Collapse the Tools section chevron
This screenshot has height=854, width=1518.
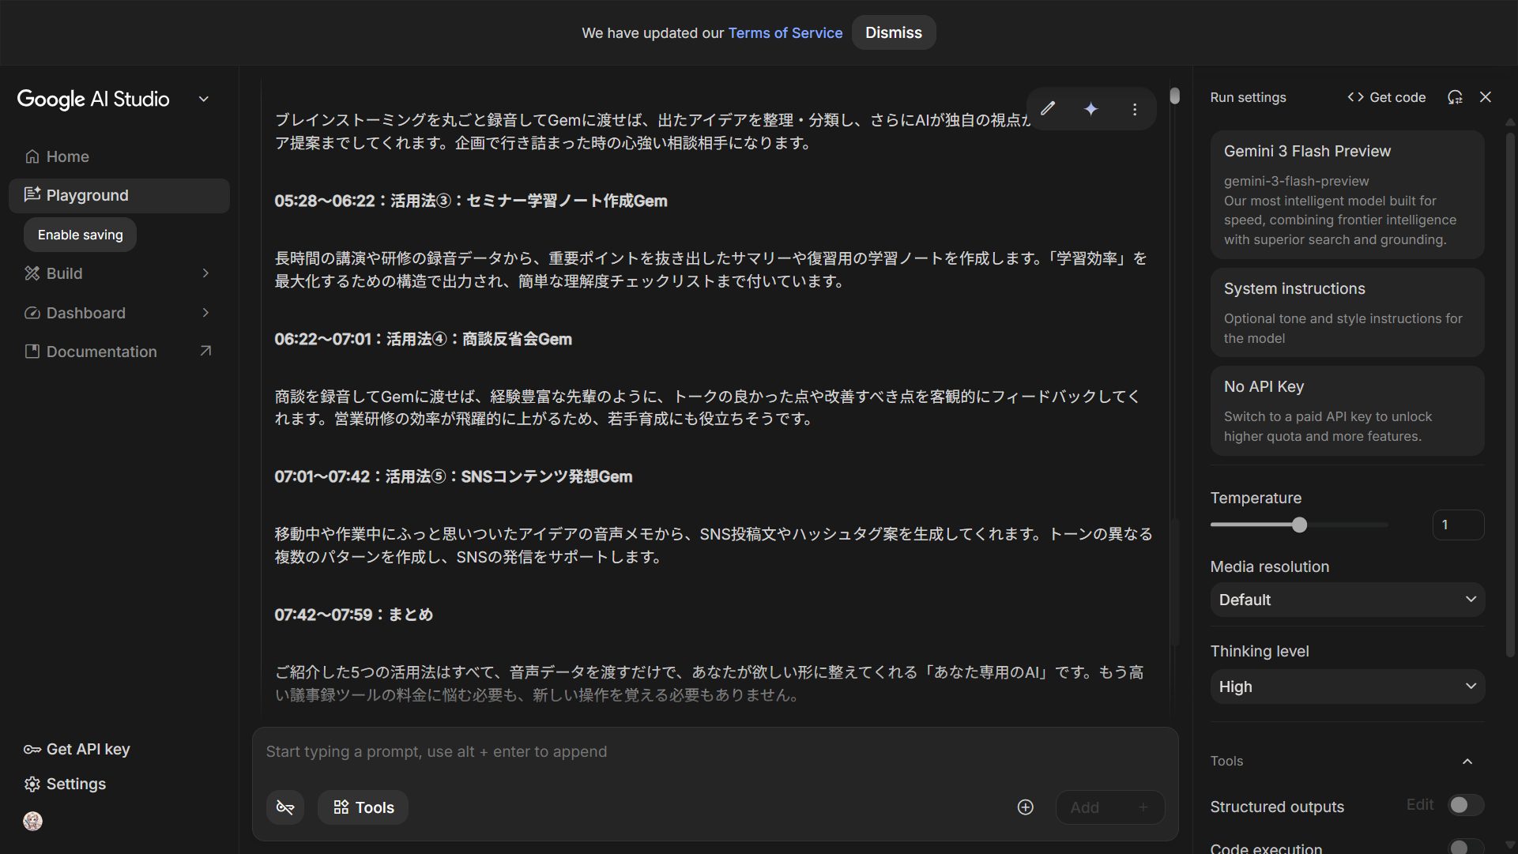pyautogui.click(x=1467, y=762)
